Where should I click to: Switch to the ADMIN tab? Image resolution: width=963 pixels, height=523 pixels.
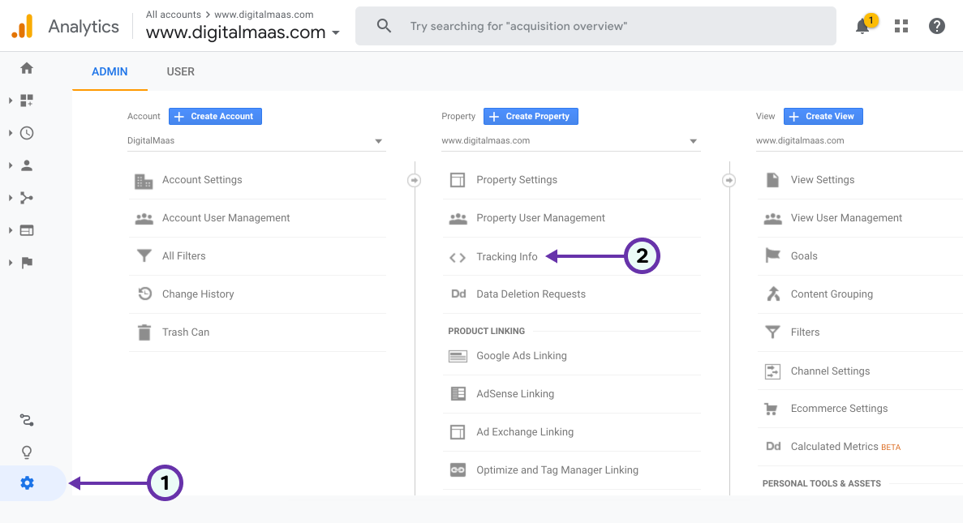pyautogui.click(x=110, y=72)
